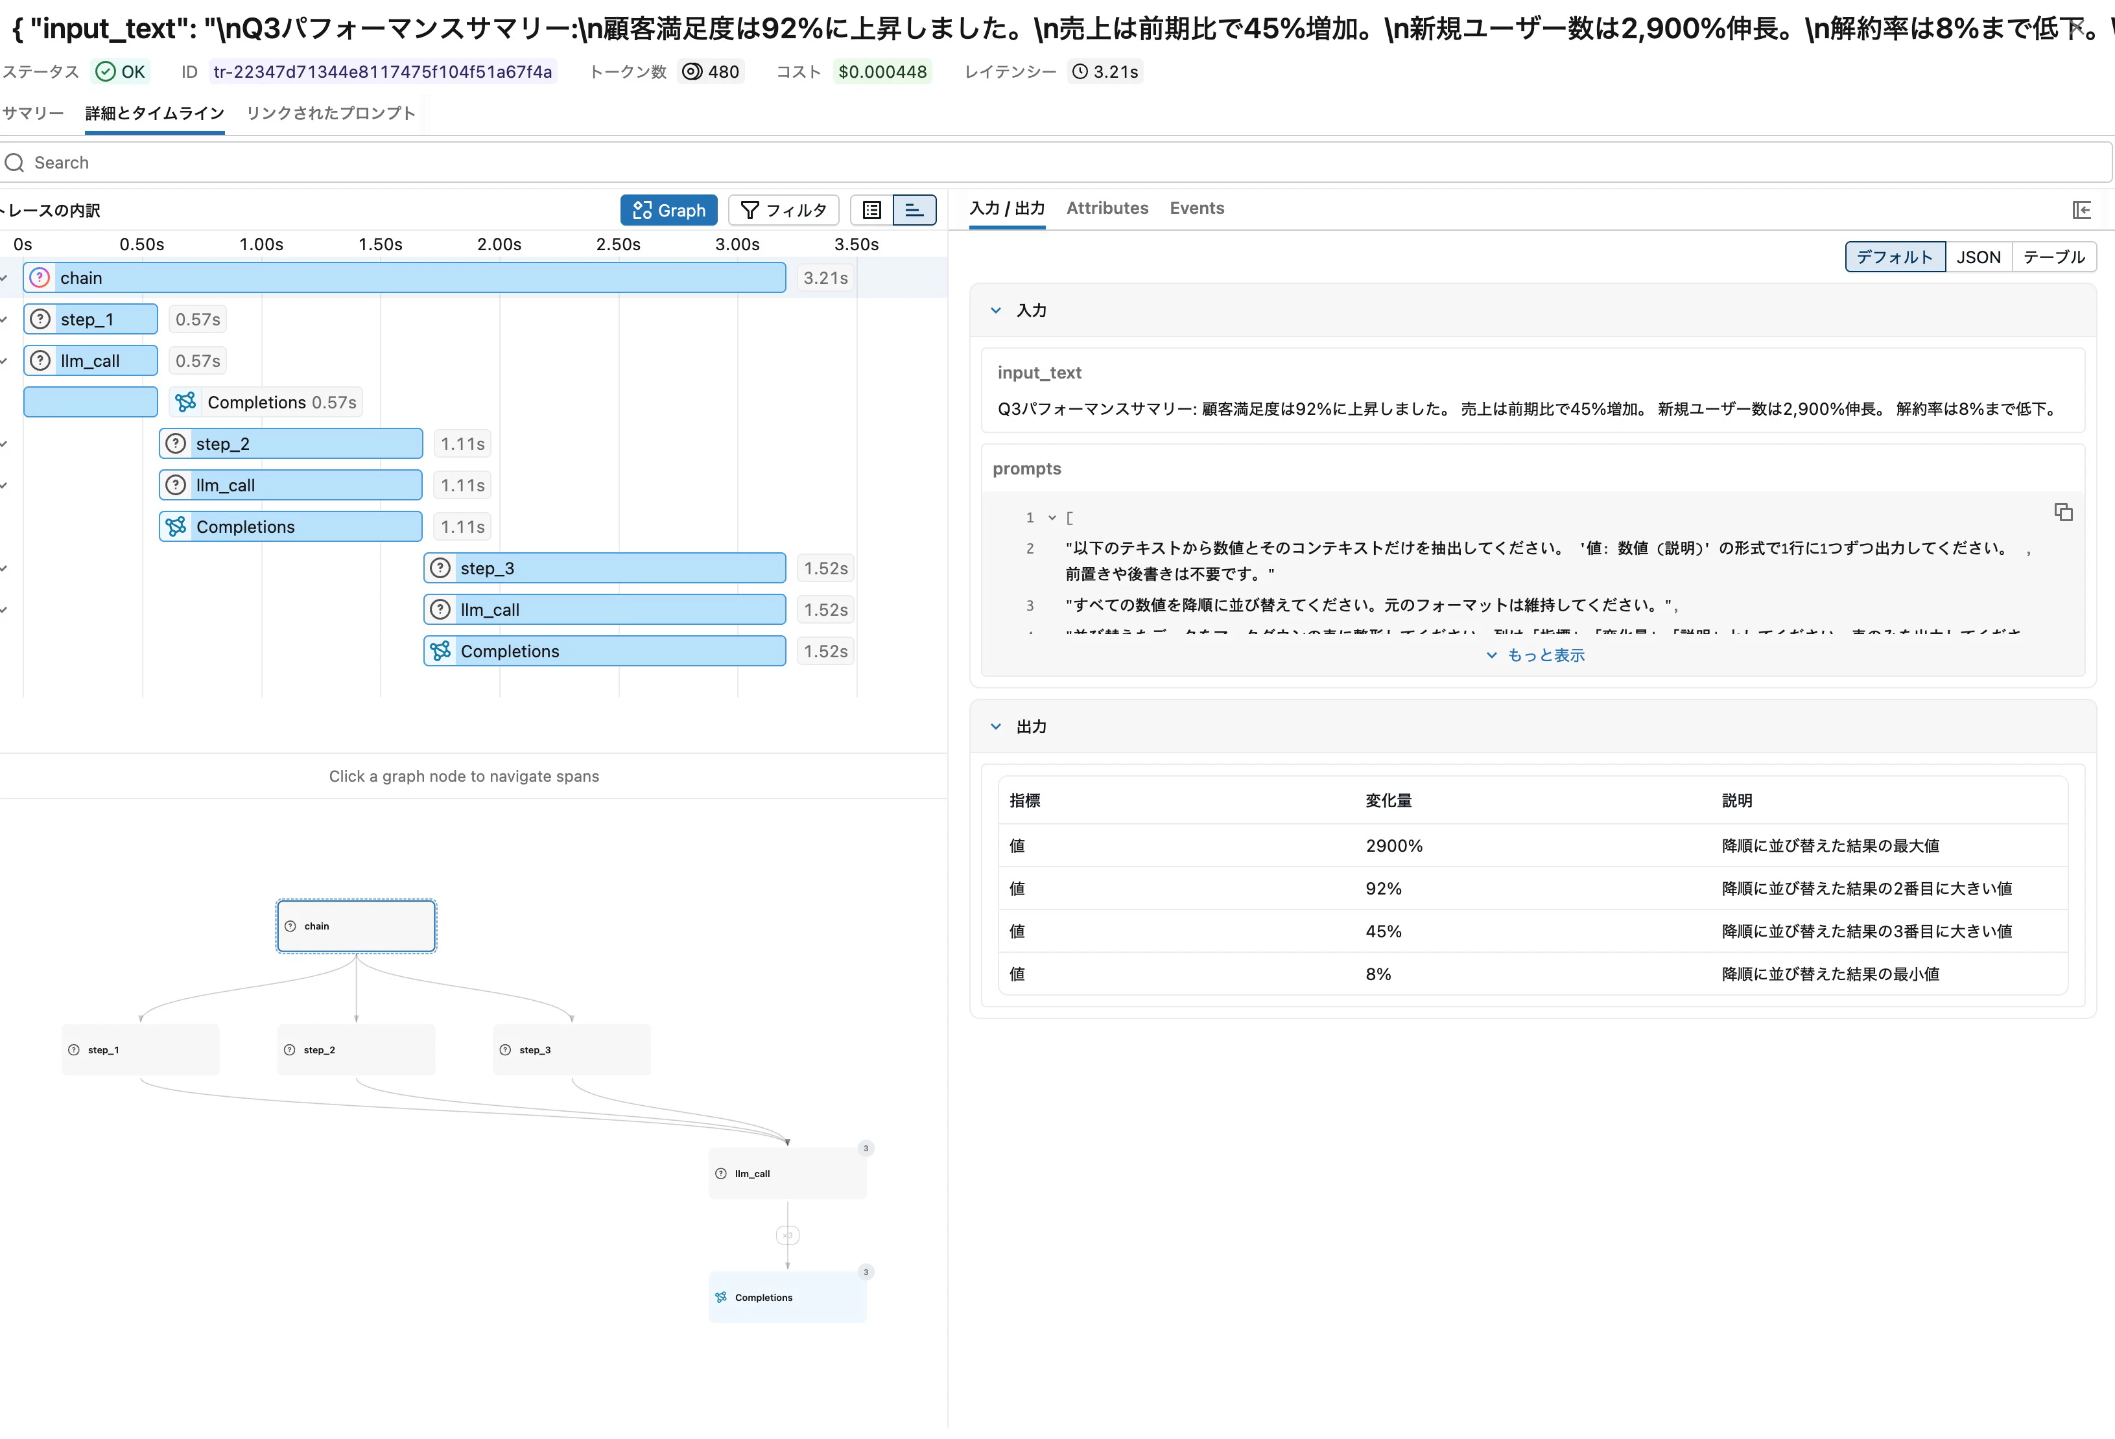This screenshot has height=1439, width=2115.
Task: Copy the prompts JSON content
Action: (x=2063, y=512)
